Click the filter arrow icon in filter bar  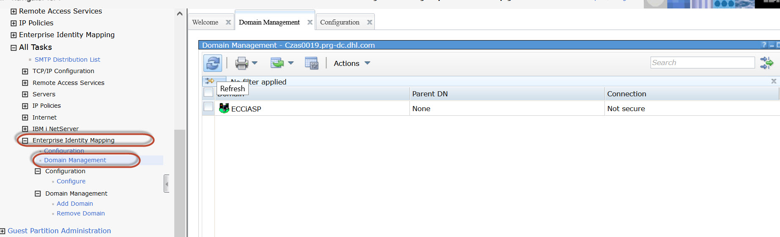[209, 81]
